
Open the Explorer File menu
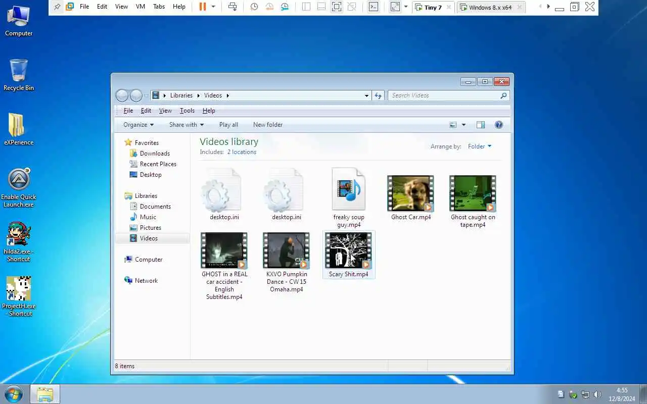point(128,111)
